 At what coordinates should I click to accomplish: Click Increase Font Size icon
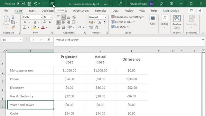[x=45, y=22]
